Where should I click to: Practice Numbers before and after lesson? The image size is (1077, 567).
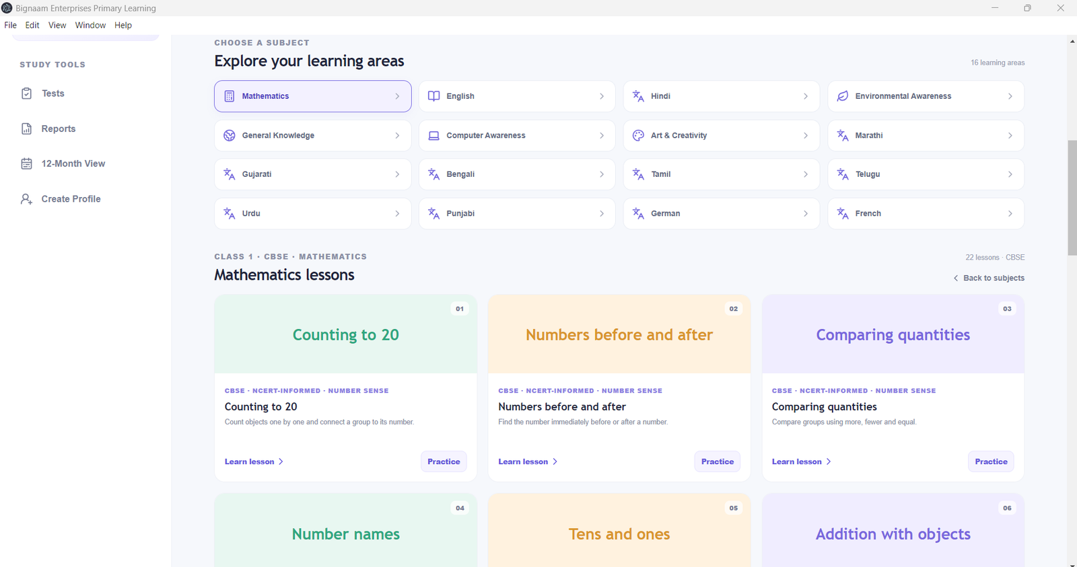[718, 461]
